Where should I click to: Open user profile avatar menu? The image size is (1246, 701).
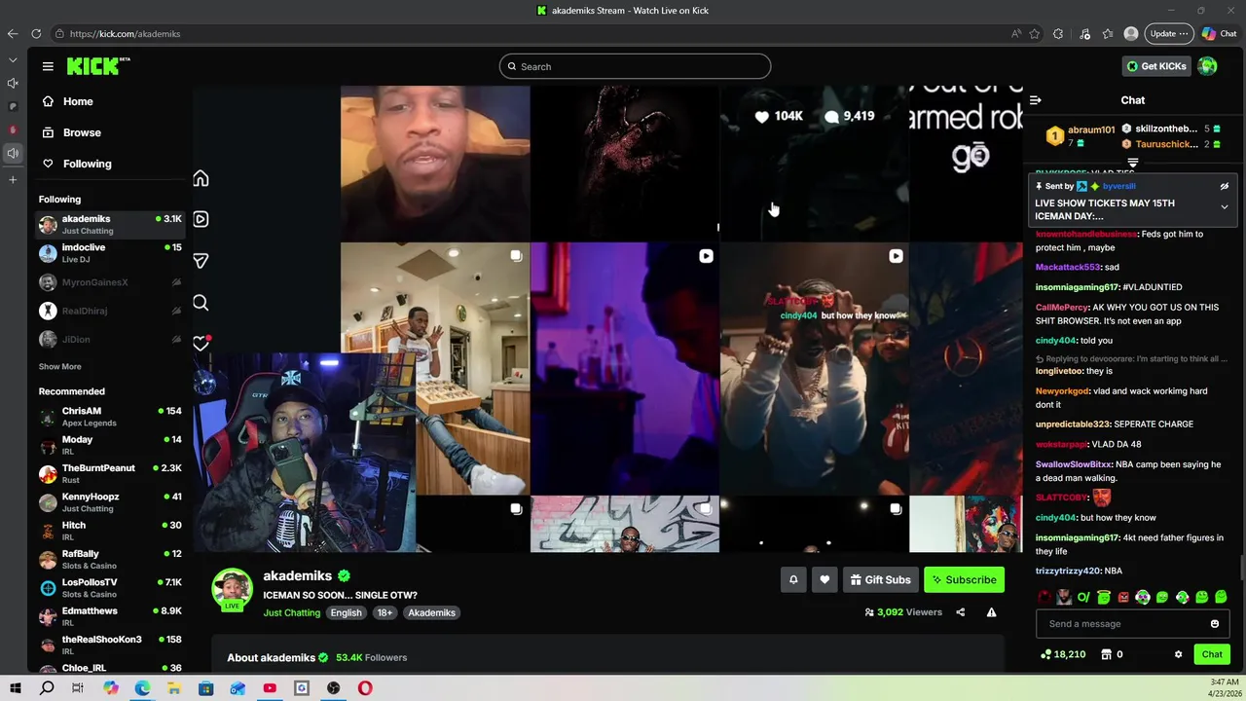pos(1207,66)
